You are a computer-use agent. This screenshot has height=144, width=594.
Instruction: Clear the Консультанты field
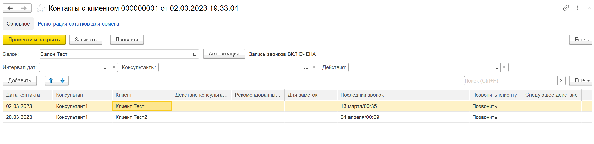[314, 67]
